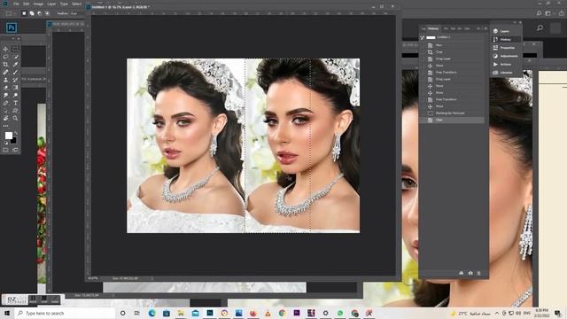Select the Zoom tool
This screenshot has width=567, height=319.
tap(15, 118)
